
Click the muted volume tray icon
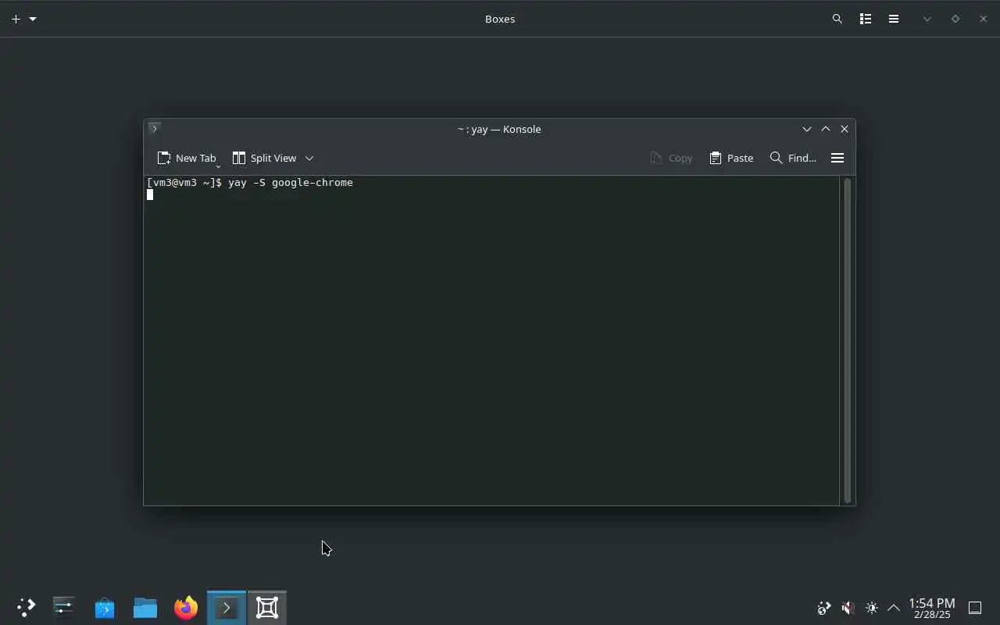coord(848,608)
